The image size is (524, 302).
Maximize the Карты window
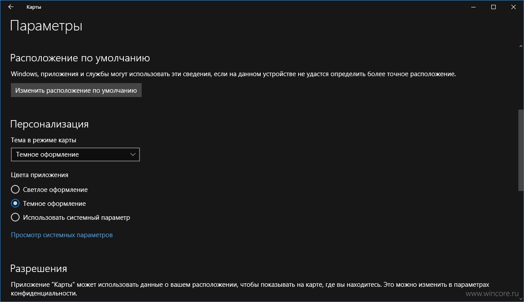(x=493, y=7)
